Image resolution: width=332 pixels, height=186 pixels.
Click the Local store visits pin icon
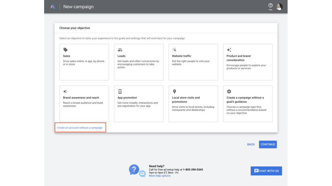(x=174, y=91)
